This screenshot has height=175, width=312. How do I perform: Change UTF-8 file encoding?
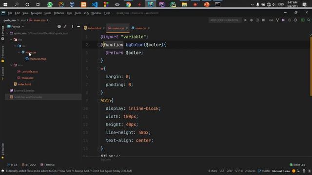point(239,171)
